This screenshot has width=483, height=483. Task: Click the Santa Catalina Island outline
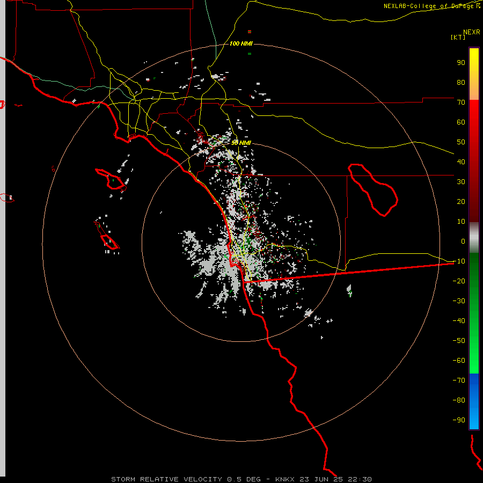[111, 179]
